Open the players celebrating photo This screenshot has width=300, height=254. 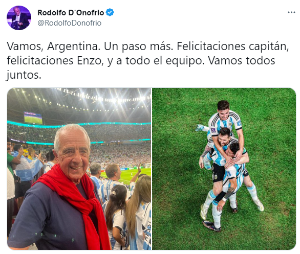[224, 169]
